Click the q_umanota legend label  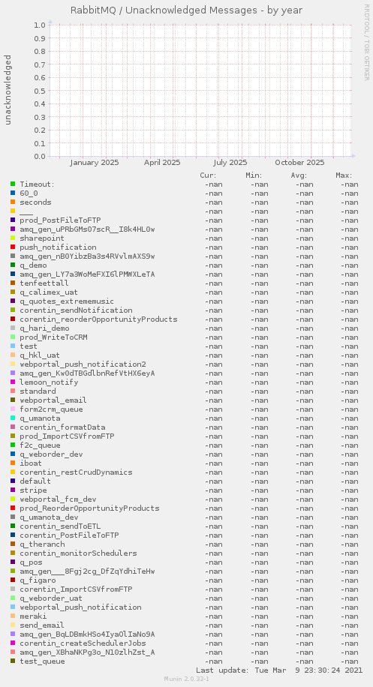coord(40,418)
